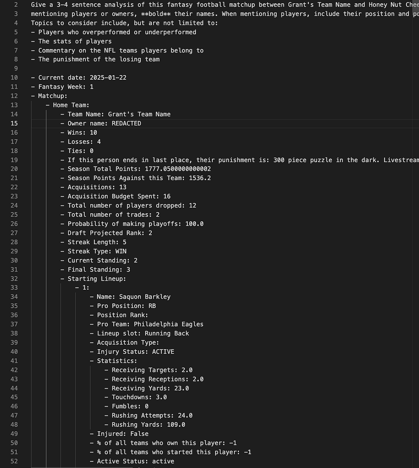This screenshot has height=468, width=419.
Task: Click line number 10 for Current date
Action: 14,78
